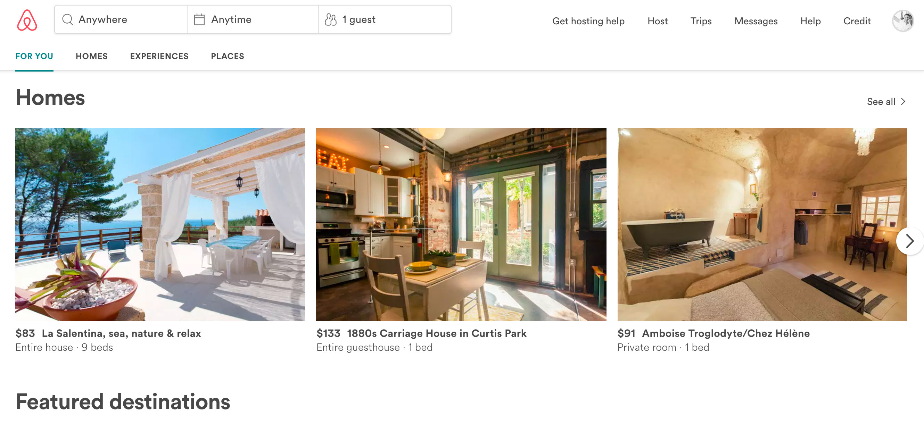Select the Places tab
The height and width of the screenshot is (423, 924).
(x=228, y=56)
